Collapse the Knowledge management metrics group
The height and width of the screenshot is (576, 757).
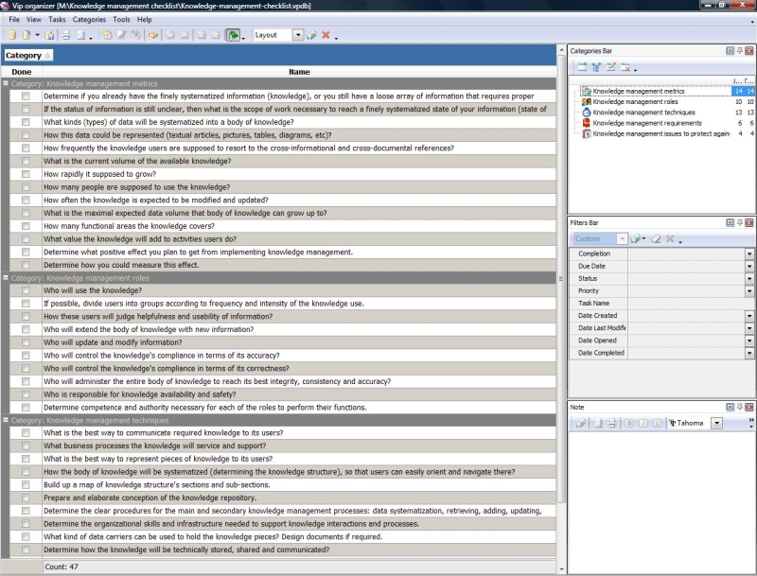(6, 83)
